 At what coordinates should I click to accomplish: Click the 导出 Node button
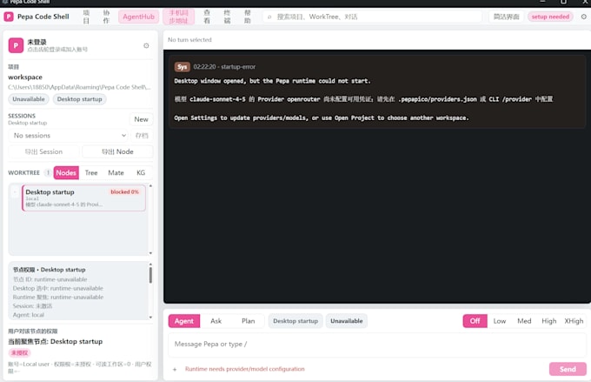[x=117, y=151]
